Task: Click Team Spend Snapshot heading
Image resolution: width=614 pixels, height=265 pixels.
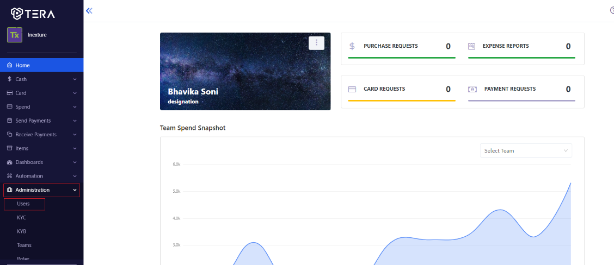Action: tap(193, 128)
